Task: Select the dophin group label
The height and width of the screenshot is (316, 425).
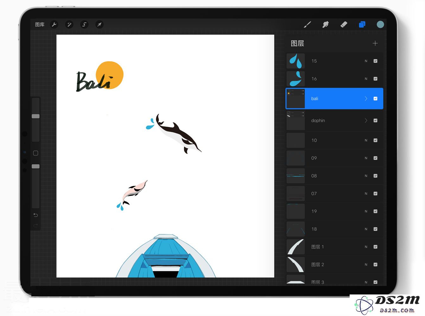Action: click(318, 120)
